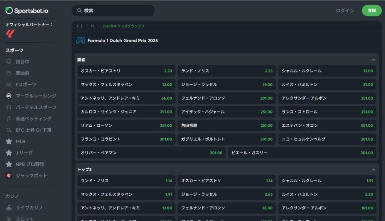
Task: Click the マーブルレーシング round icon
Action: [9, 96]
